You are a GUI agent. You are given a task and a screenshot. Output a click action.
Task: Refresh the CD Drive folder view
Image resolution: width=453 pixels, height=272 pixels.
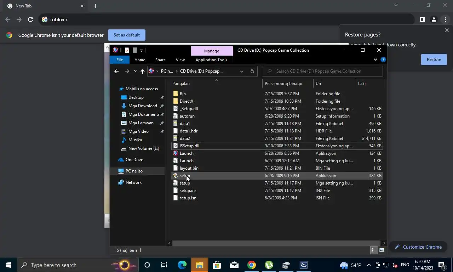click(252, 71)
